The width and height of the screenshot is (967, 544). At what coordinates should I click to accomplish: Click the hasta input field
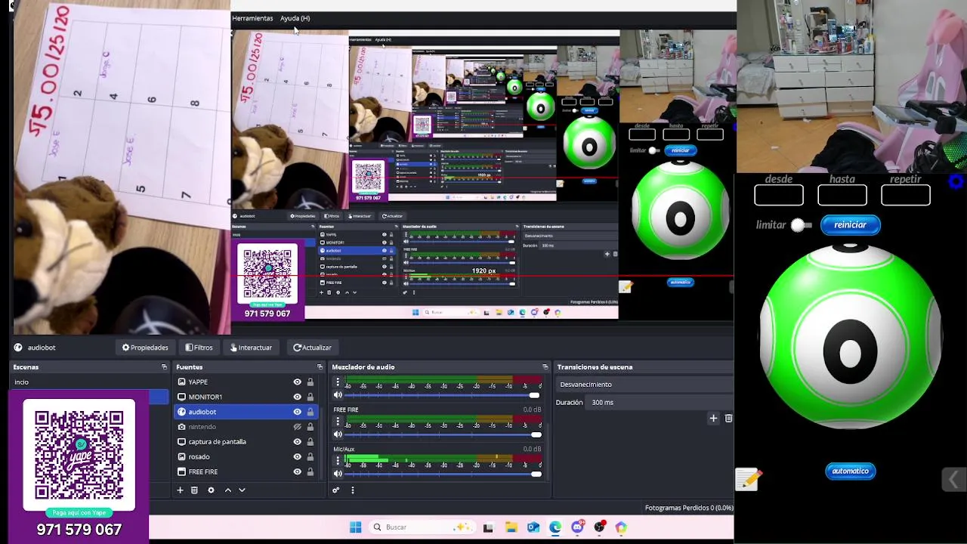click(x=842, y=196)
